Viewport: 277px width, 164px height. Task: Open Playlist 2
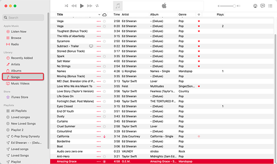[17, 130]
